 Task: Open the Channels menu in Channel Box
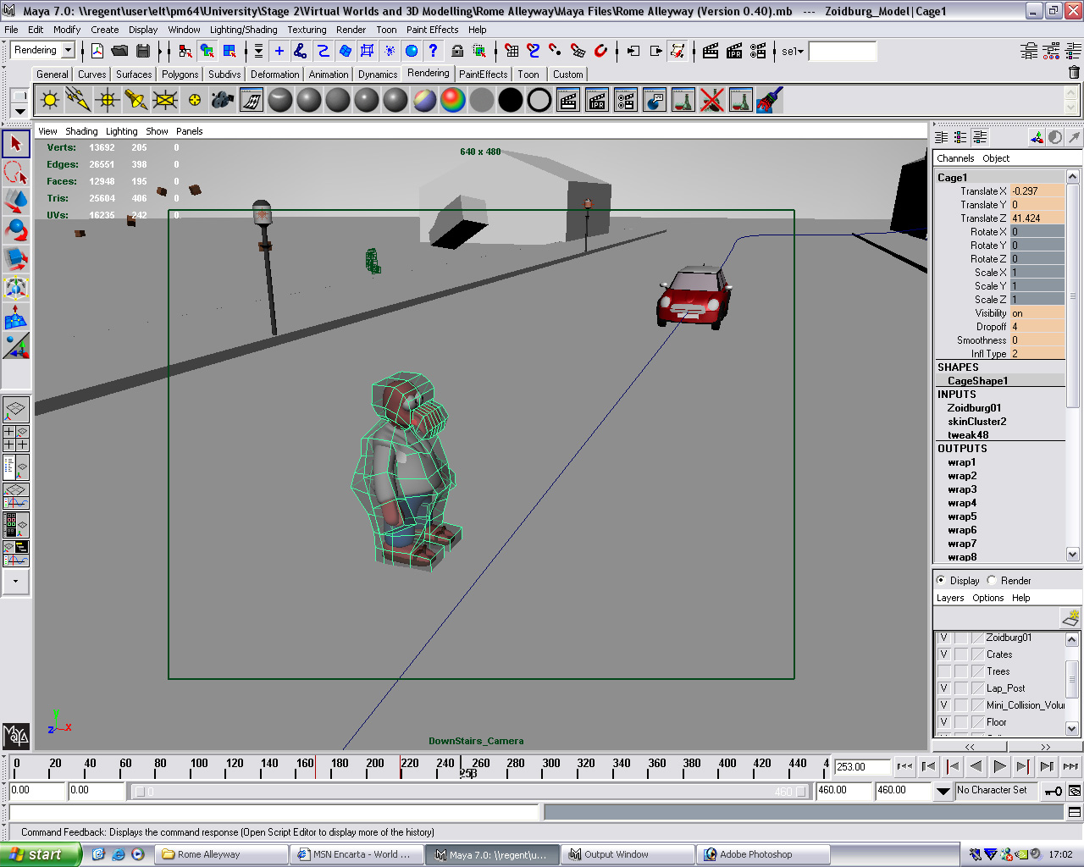point(955,158)
